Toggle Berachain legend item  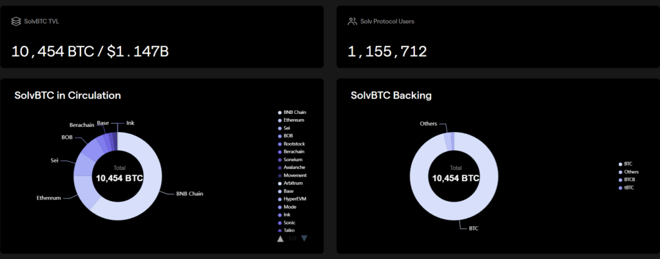(x=295, y=151)
